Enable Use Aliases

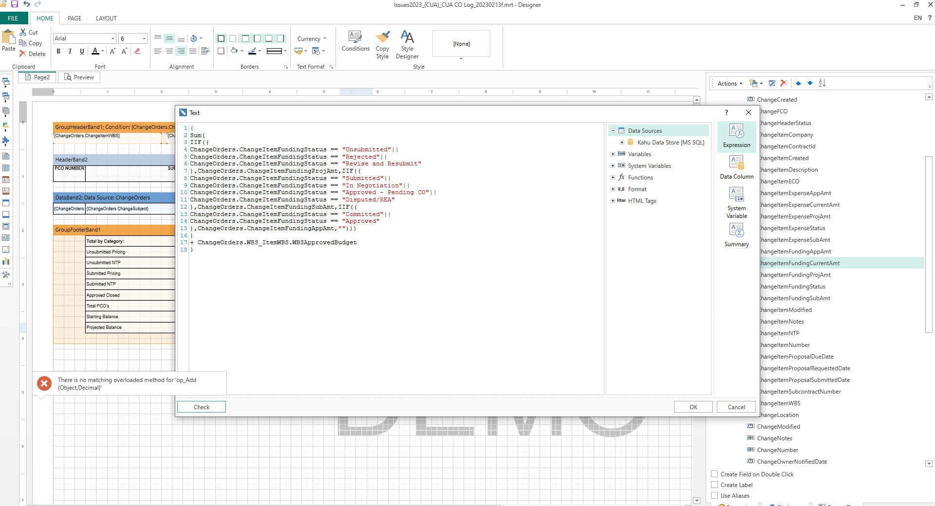(714, 495)
